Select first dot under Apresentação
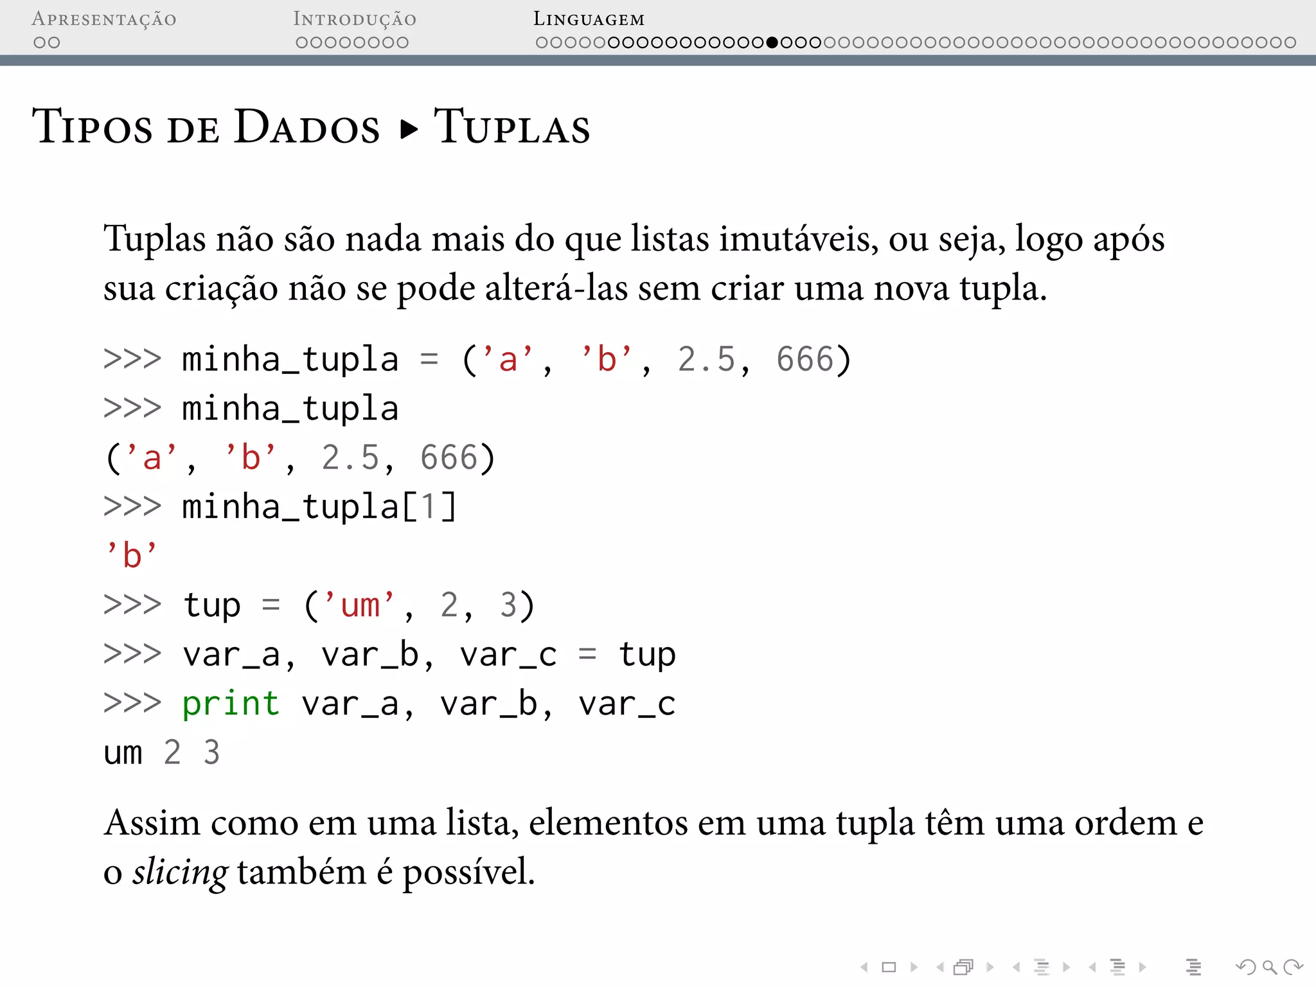 (x=39, y=42)
